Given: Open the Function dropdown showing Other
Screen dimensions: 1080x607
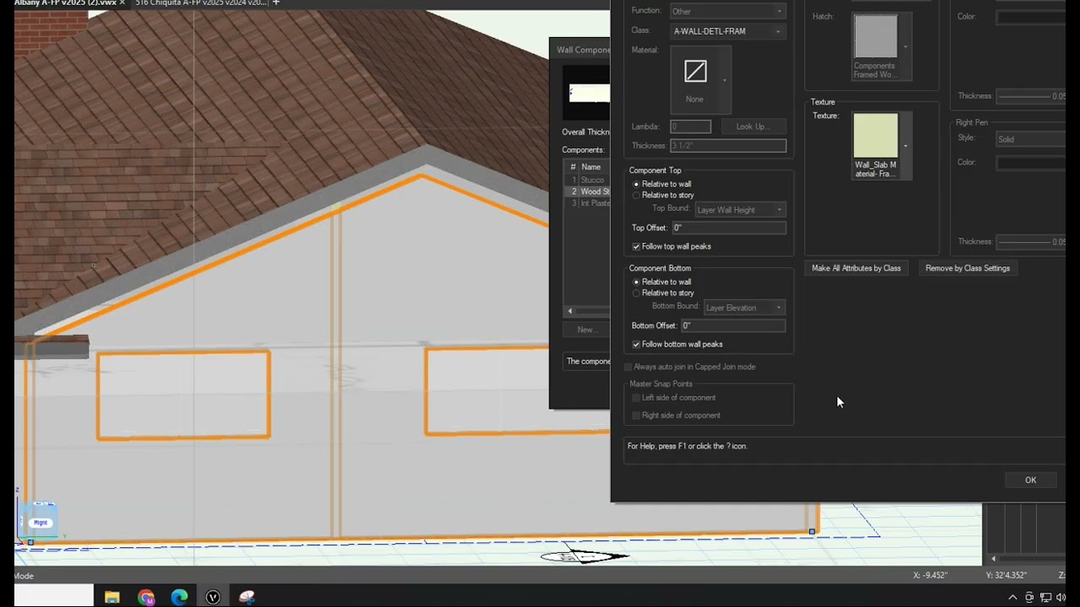Looking at the screenshot, I should (x=727, y=11).
